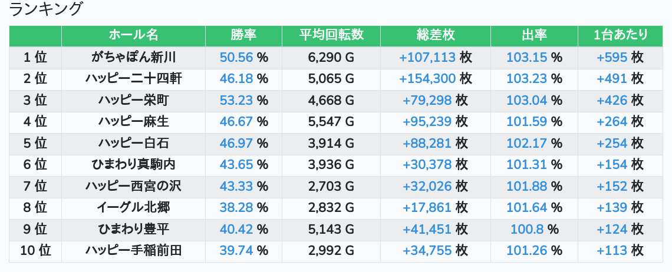
Task: Click +88,281 total difference for ハッピー白石
Action: 427,143
